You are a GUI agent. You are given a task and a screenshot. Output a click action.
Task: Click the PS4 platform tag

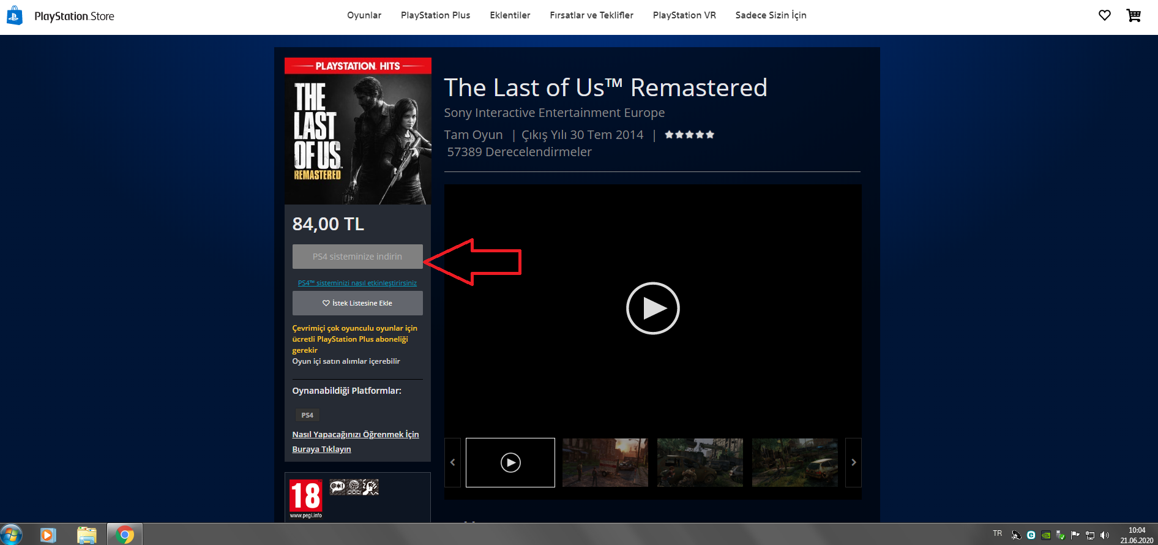307,415
